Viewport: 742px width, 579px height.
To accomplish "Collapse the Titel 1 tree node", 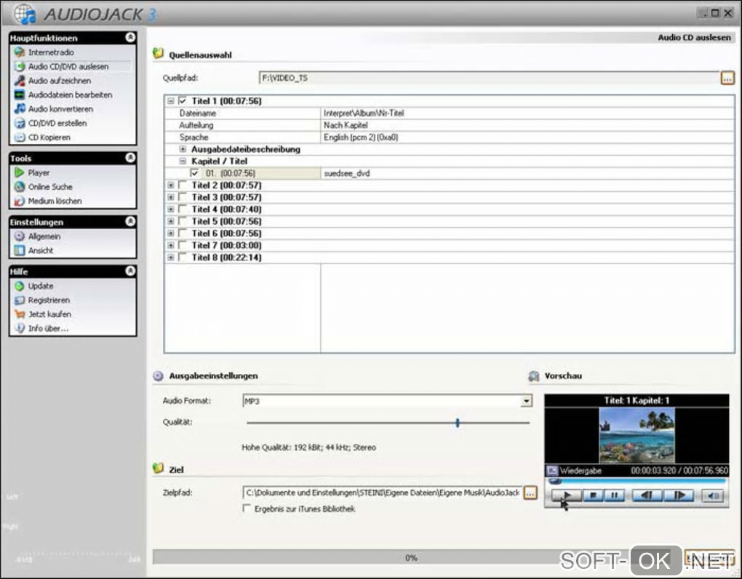I will coord(171,101).
